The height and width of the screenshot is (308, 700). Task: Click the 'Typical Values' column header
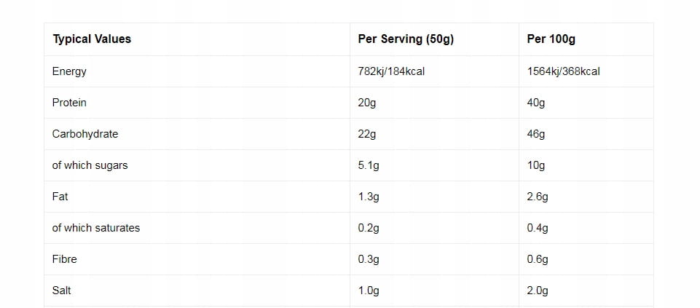92,39
